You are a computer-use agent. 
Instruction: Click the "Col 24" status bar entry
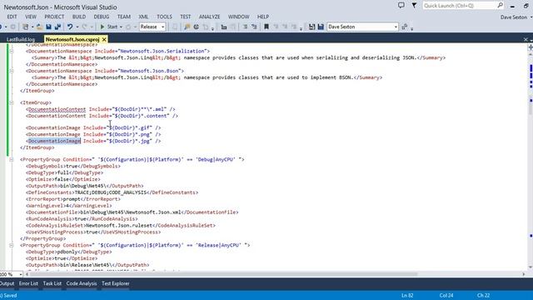pyautogui.click(x=446, y=295)
